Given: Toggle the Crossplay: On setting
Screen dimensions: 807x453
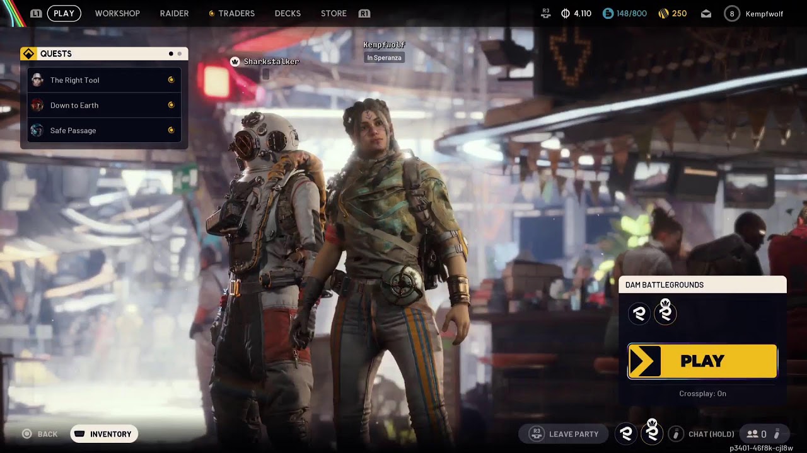Looking at the screenshot, I should (702, 394).
